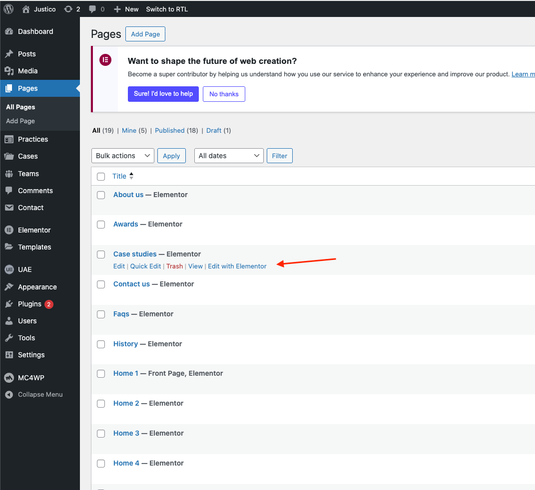Sort pages by Title column arrows
This screenshot has height=490, width=535.
131,176
